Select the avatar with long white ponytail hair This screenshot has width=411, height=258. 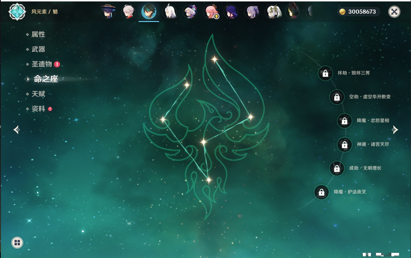pos(170,12)
